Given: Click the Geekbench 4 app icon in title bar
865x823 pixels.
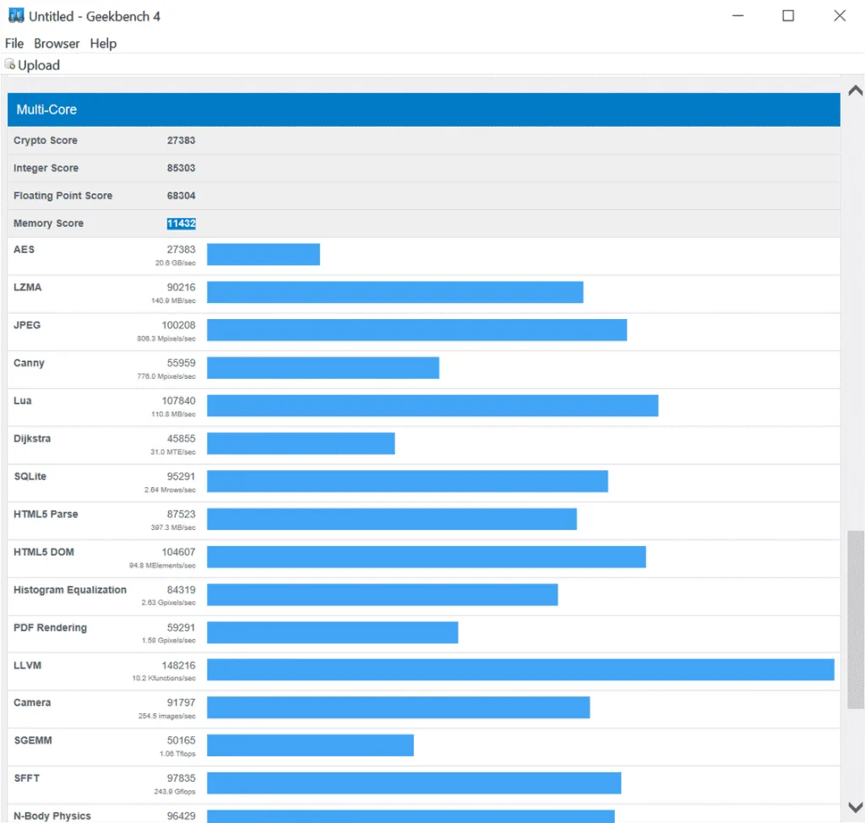Looking at the screenshot, I should pos(16,15).
